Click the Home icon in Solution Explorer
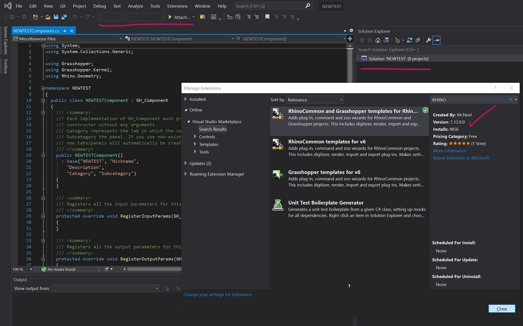The width and height of the screenshot is (523, 326). [x=378, y=40]
